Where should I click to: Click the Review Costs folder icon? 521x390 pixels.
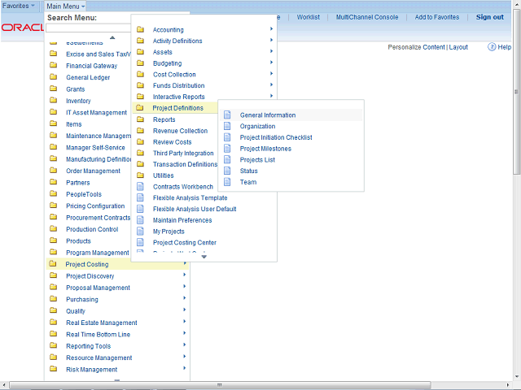[141, 142]
